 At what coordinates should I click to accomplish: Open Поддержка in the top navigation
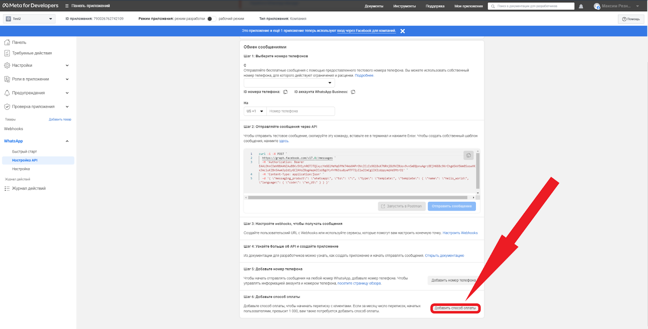[435, 6]
